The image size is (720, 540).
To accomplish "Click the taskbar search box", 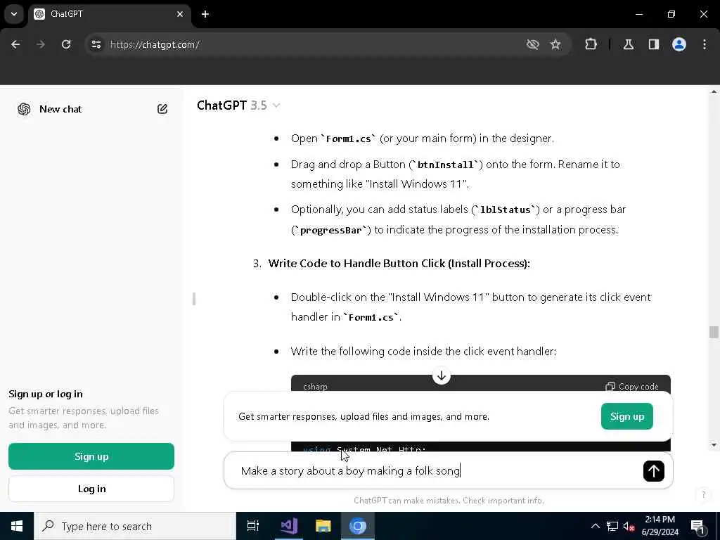I will coord(135,526).
